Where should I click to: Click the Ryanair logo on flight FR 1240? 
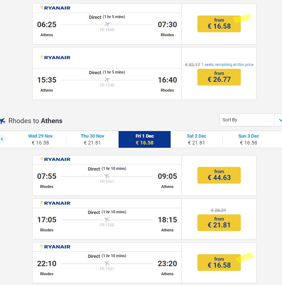click(x=55, y=58)
